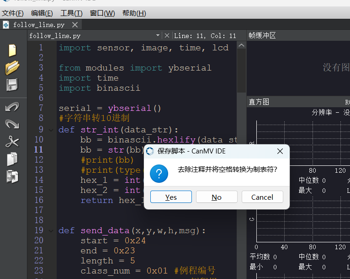Select the follow_line.py tab
The image size is (350, 279).
coord(38,25)
